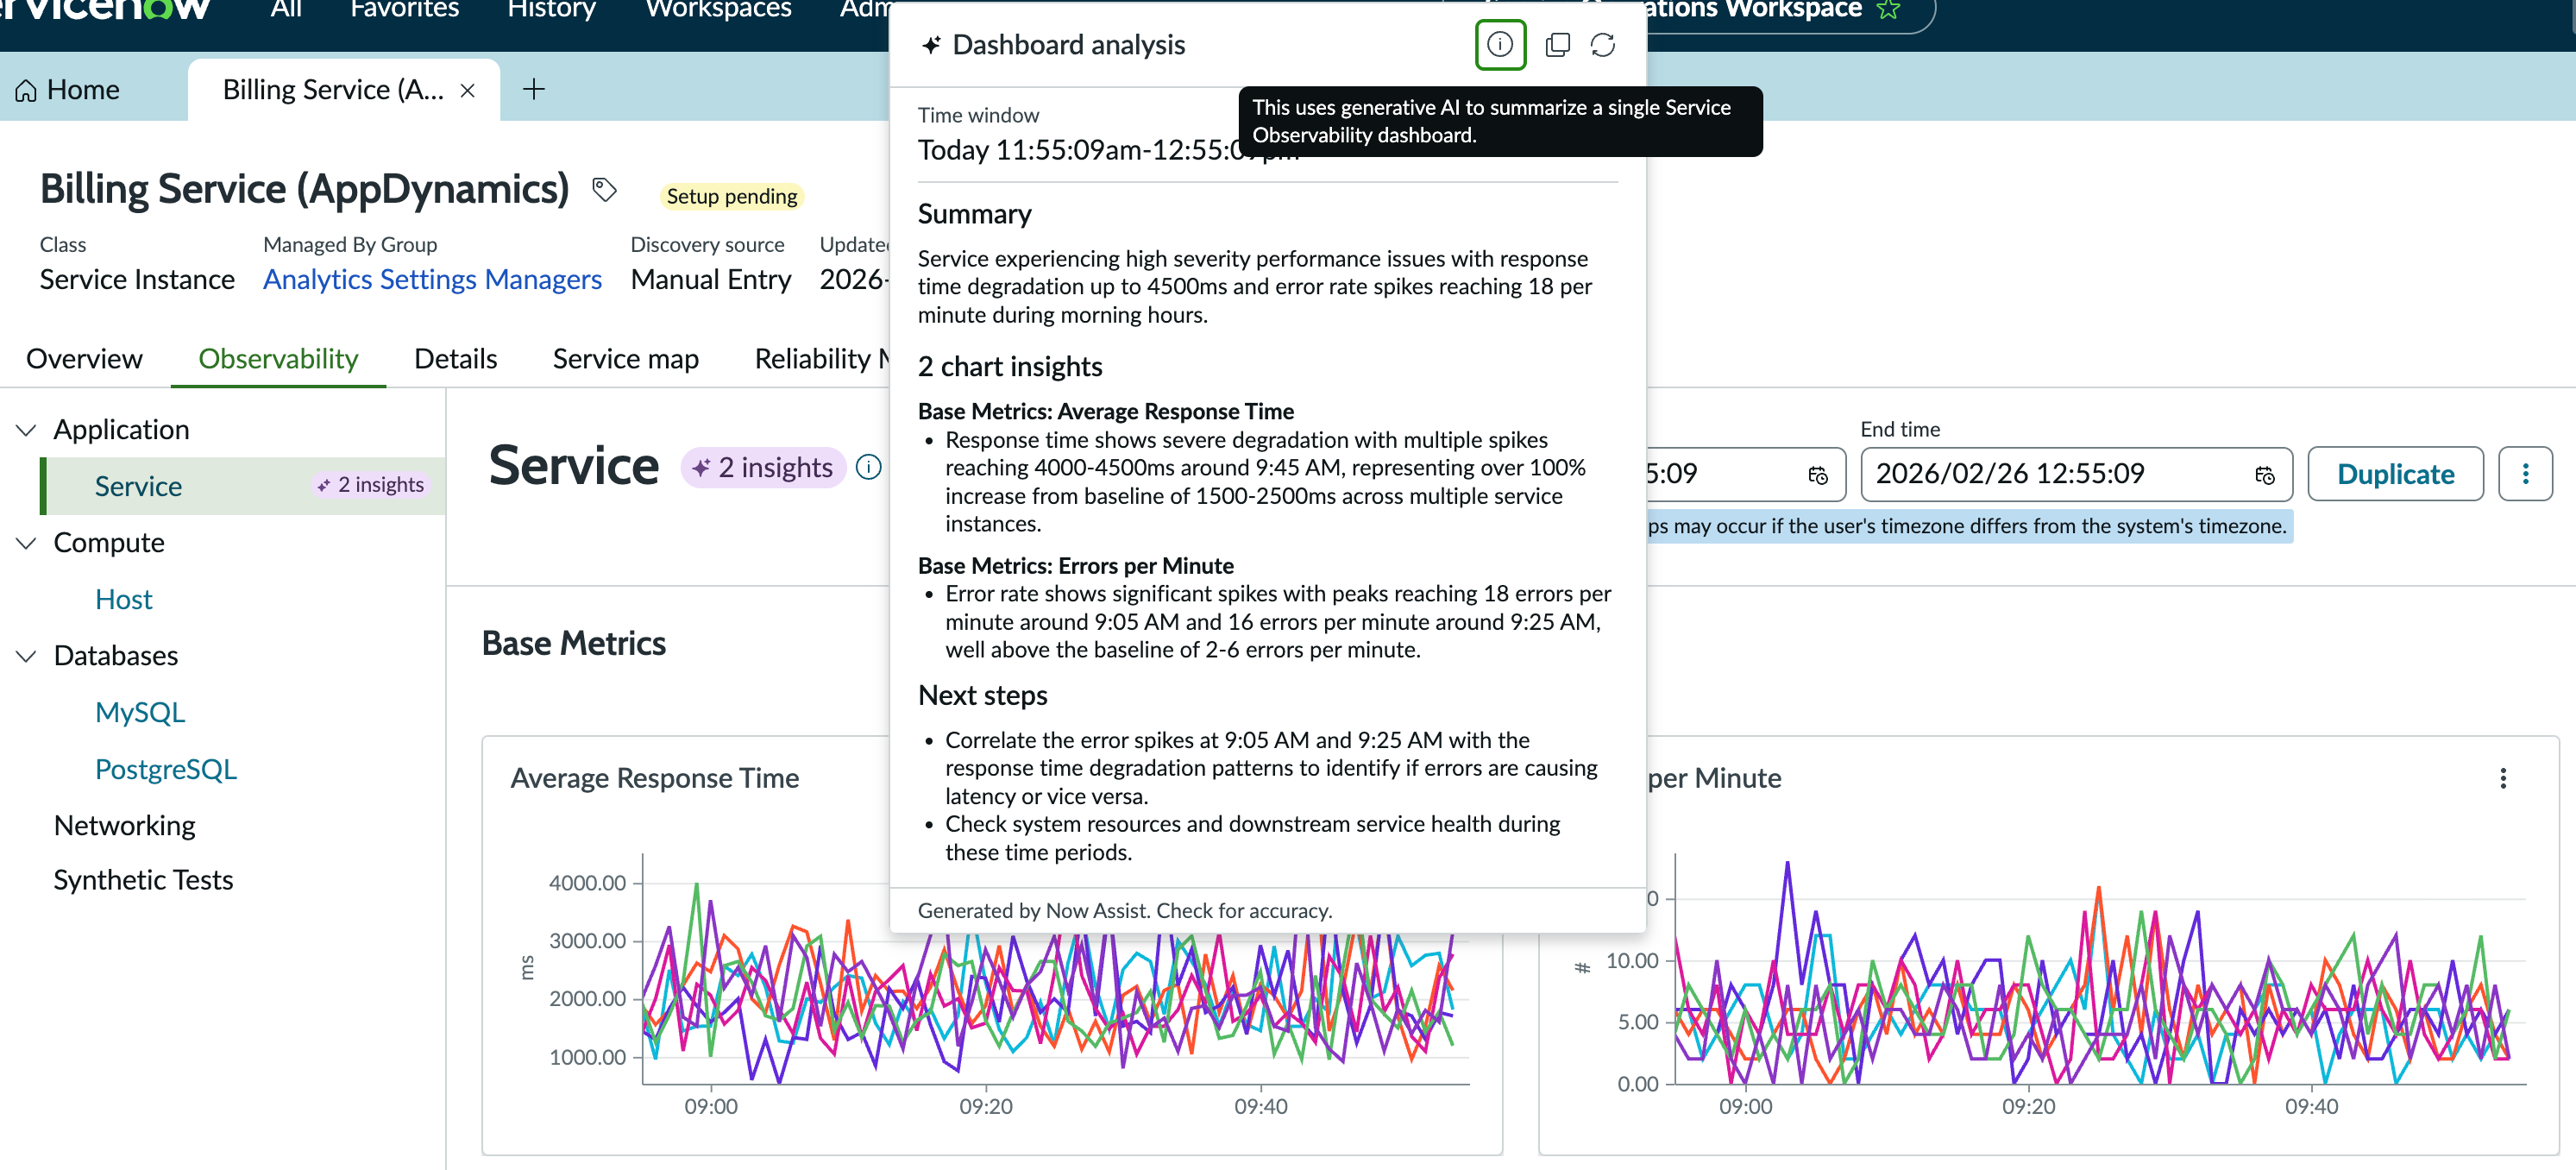Click the 2 chart insights heading

click(x=1010, y=367)
